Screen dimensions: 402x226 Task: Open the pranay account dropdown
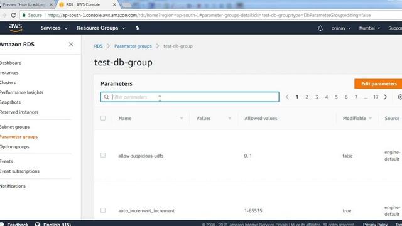pyautogui.click(x=341, y=28)
